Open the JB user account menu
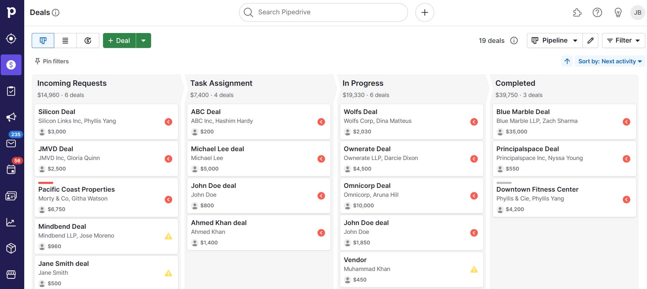The image size is (647, 289). pos(637,13)
